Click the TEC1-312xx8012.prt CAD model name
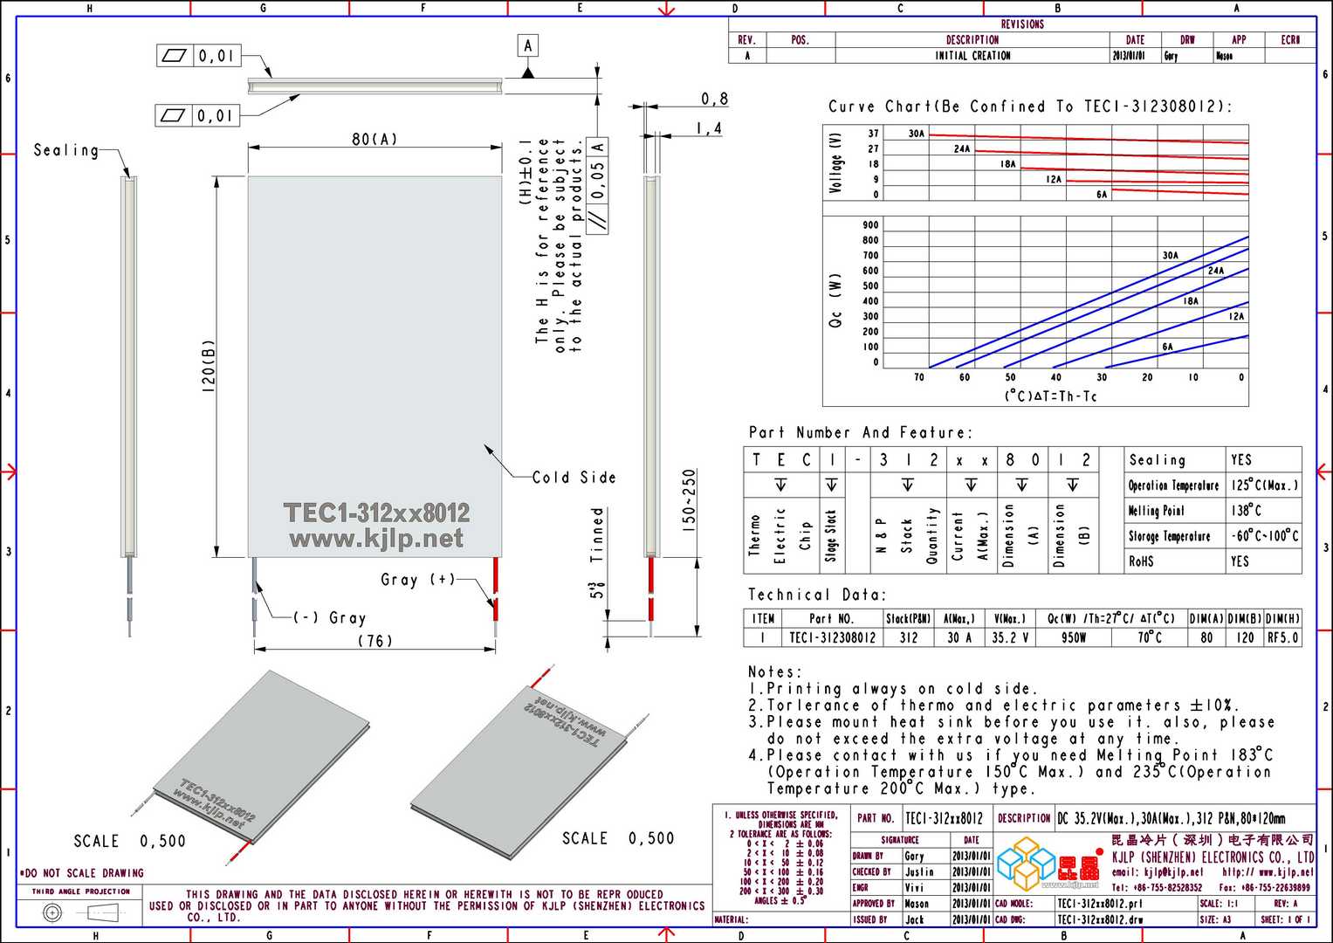The height and width of the screenshot is (943, 1333). 1101,904
